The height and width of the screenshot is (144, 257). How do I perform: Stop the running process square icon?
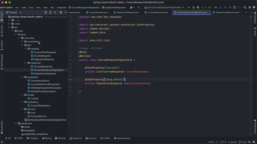click(x=210, y=8)
